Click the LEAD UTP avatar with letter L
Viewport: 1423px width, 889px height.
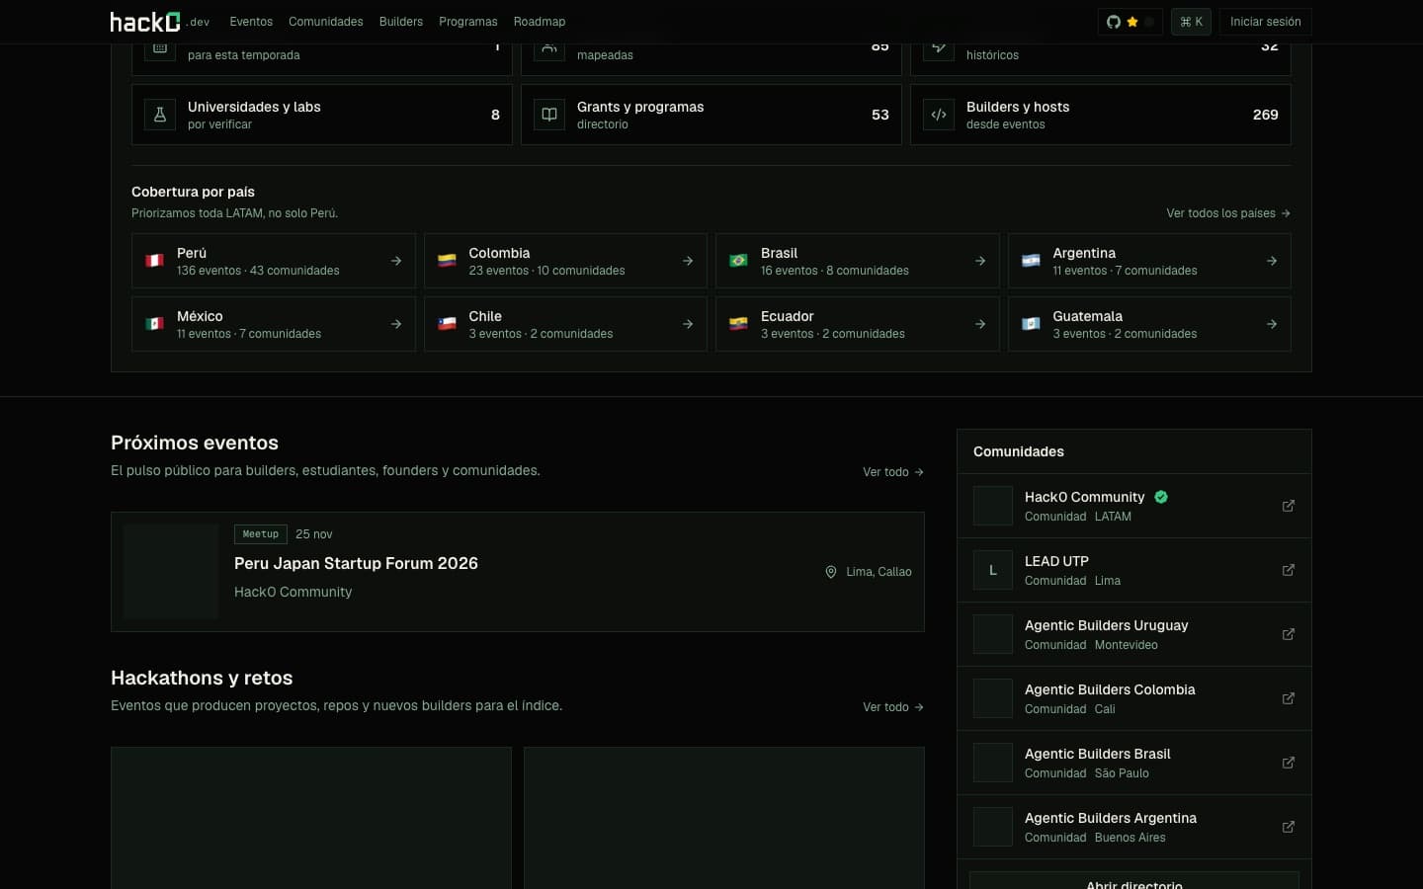tap(993, 570)
